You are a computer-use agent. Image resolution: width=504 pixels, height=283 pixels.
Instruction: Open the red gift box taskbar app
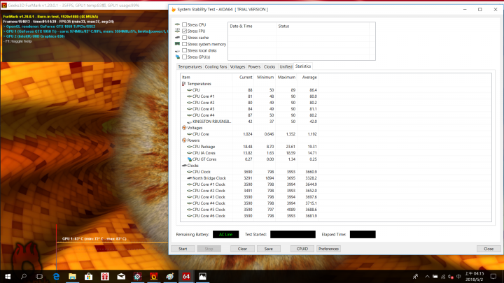[x=105, y=276]
